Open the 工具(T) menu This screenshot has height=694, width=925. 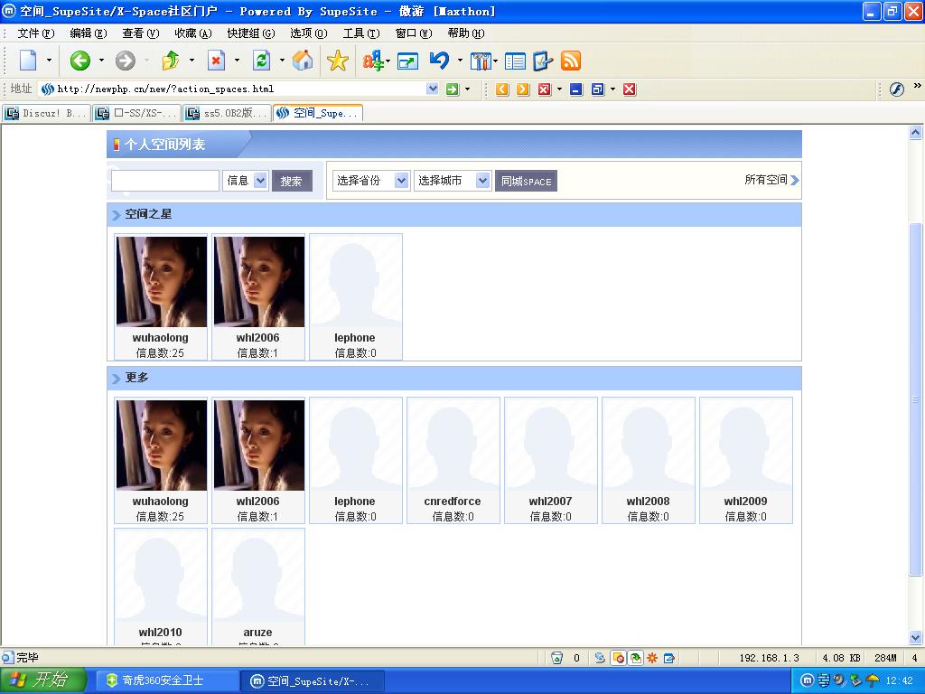(361, 33)
